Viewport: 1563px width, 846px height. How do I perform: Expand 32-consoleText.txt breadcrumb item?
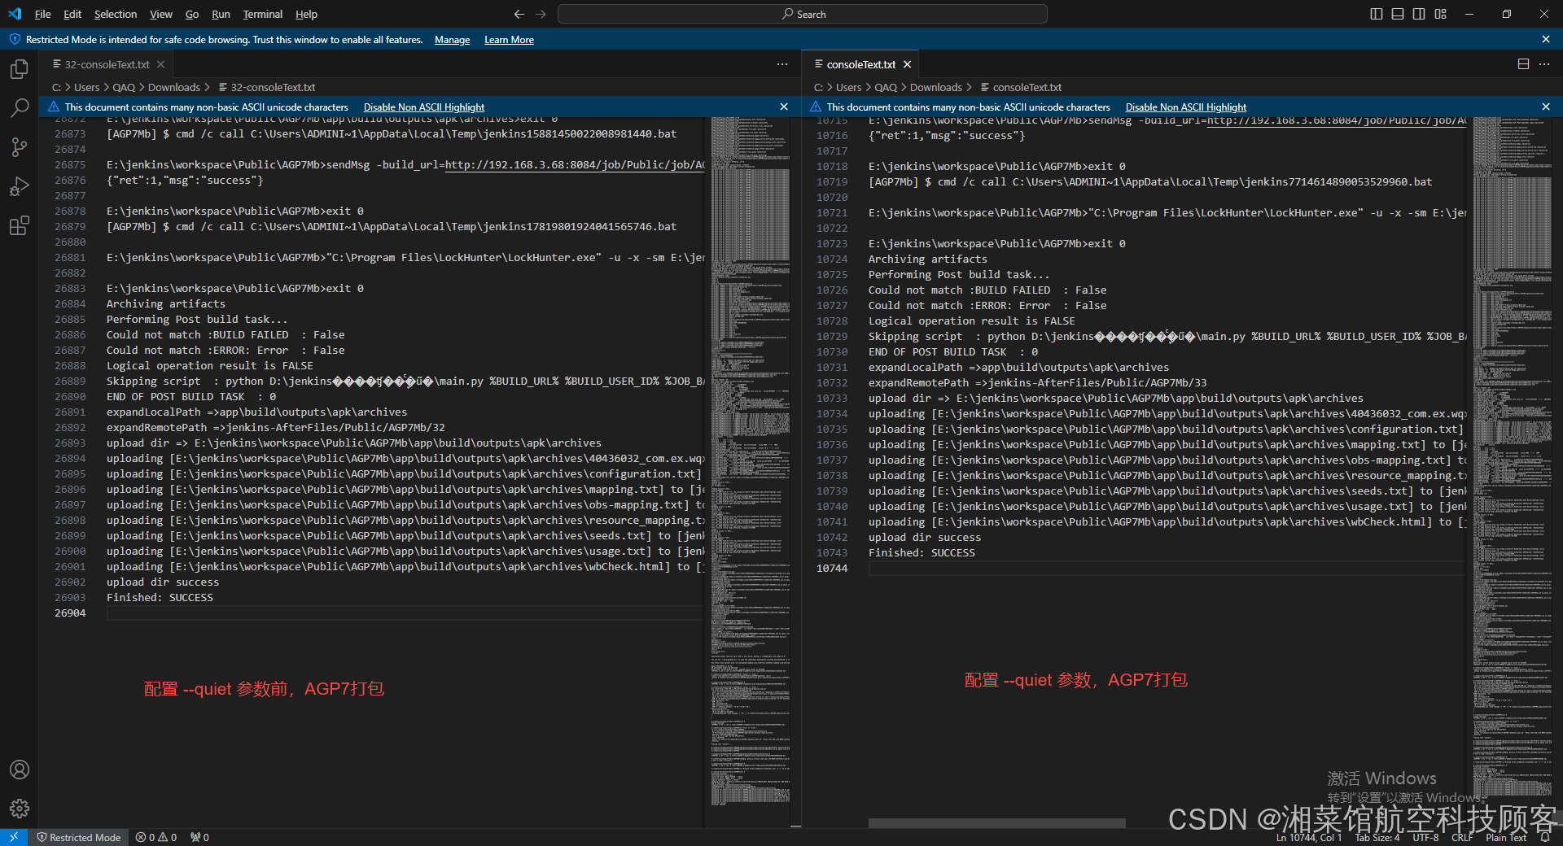point(266,87)
